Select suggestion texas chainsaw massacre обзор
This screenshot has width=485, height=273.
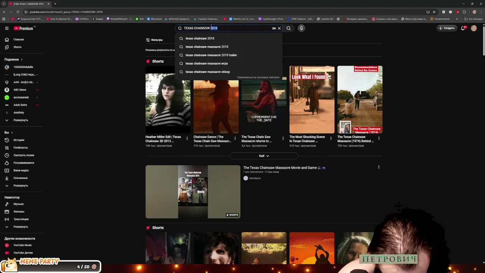[x=228, y=72]
